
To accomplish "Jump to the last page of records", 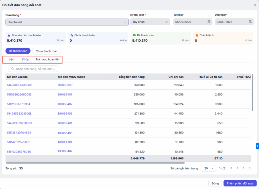I will (x=250, y=168).
